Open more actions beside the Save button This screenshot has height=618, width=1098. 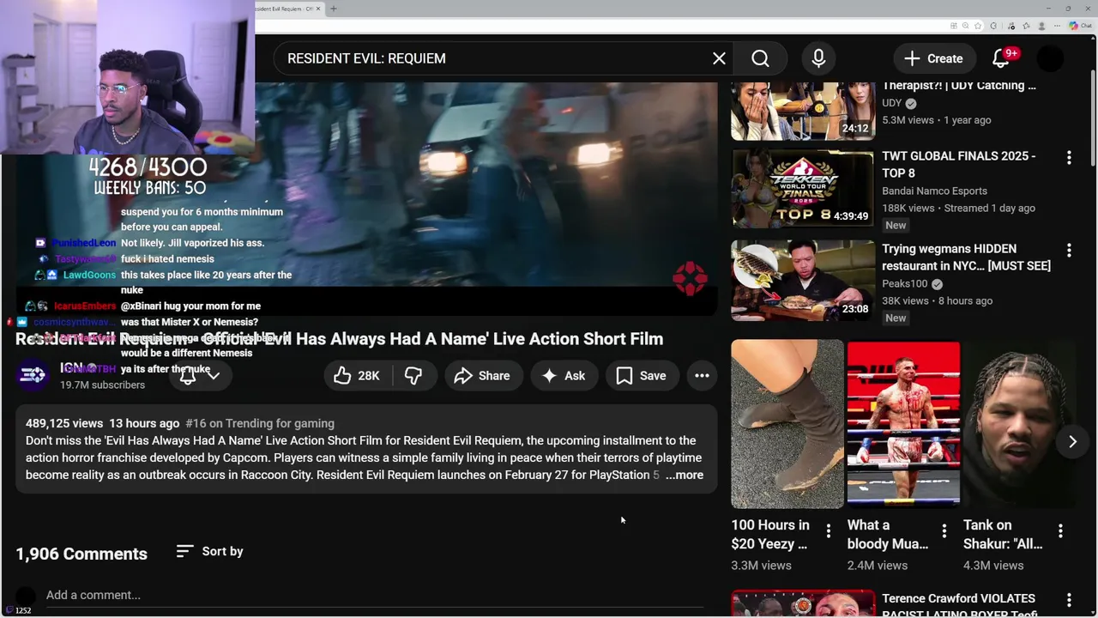click(702, 376)
